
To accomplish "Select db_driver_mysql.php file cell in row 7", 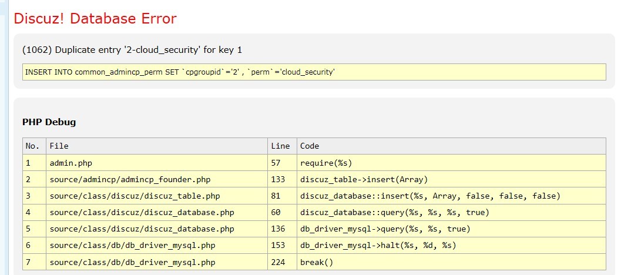I will [157, 262].
